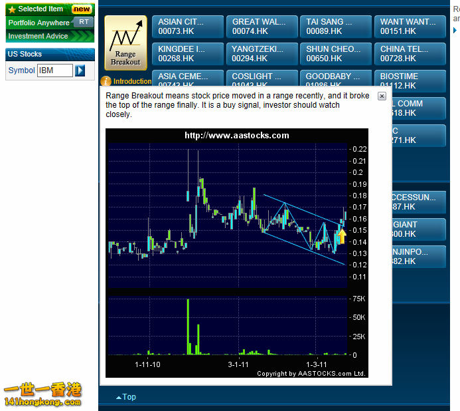Focus the Symbol input field showing IBM
This screenshot has height=411, width=460.
[55, 70]
